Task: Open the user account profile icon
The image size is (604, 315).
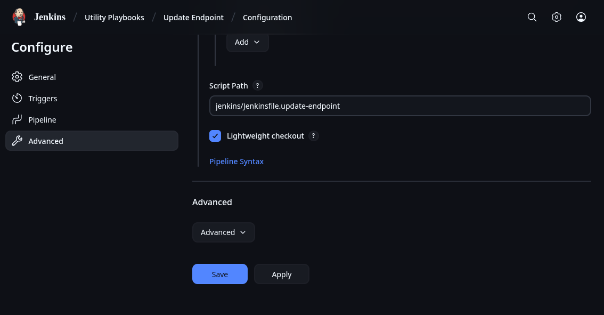Action: point(581,17)
